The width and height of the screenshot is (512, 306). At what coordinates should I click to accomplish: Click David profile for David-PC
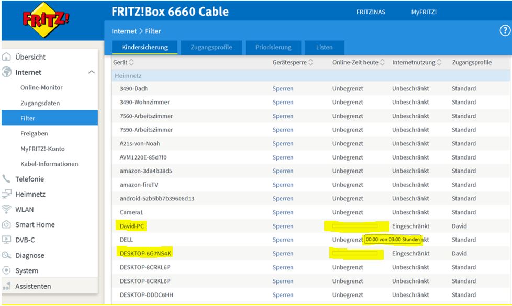(459, 226)
